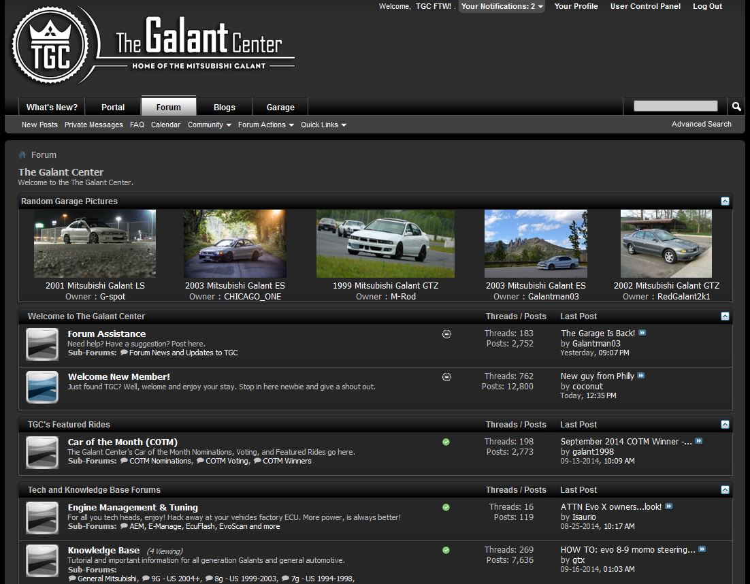Click Advanced Search link
The image size is (750, 584).
(701, 125)
